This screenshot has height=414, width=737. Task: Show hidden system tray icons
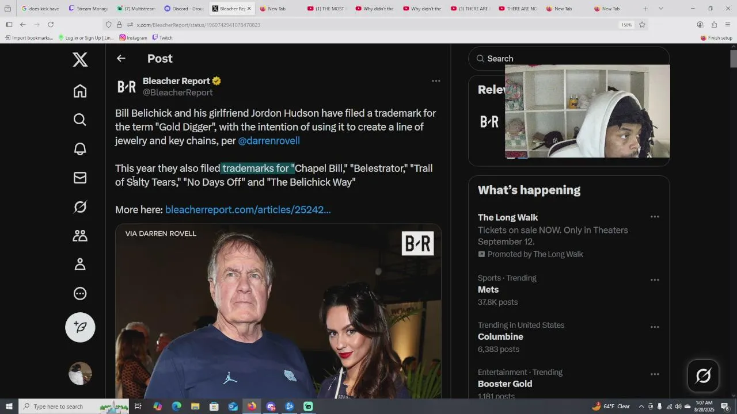point(641,407)
